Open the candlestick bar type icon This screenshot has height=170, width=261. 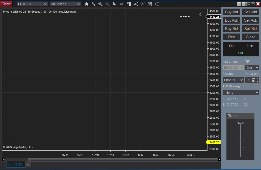87,4
